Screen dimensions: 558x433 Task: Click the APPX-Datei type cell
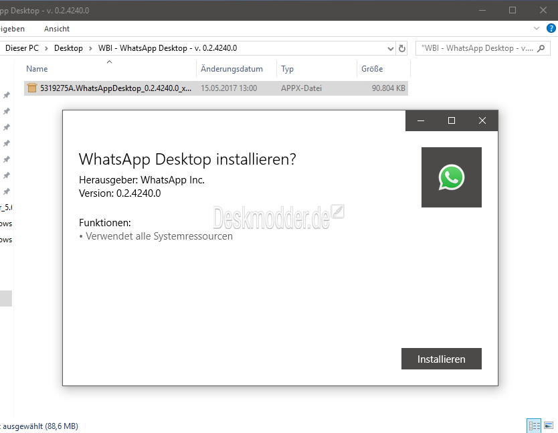tap(301, 88)
